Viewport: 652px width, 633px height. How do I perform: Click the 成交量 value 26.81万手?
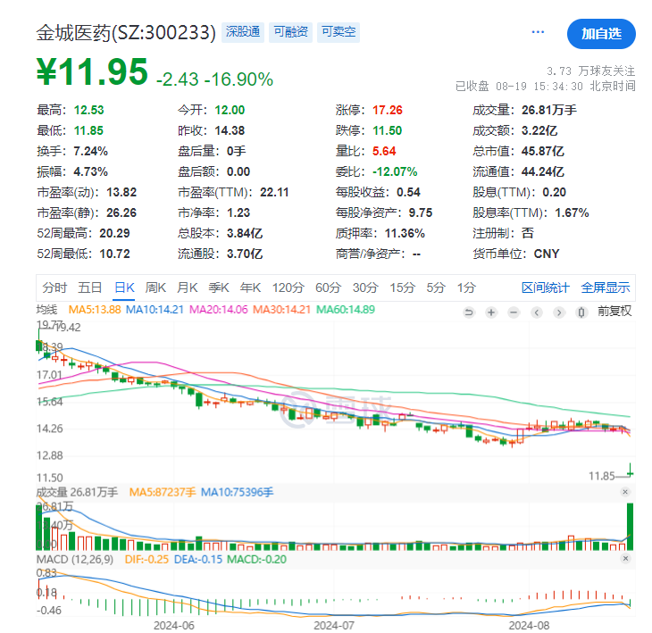coord(549,110)
